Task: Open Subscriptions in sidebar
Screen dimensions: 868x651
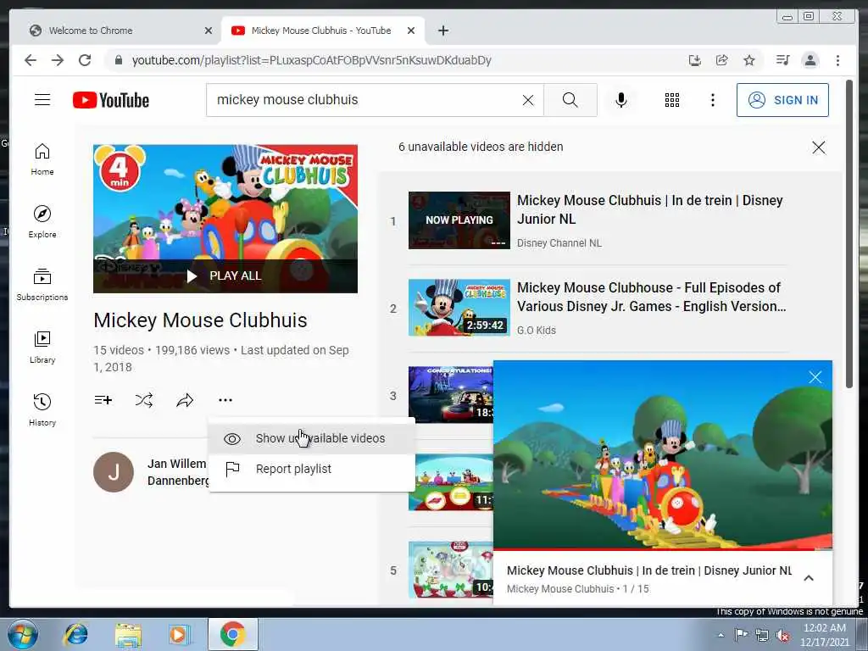Action: 42,285
